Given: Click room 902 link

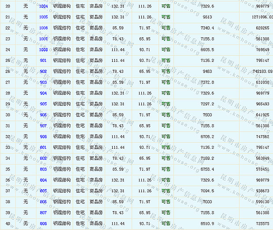Looking at the screenshot, I should pyautogui.click(x=43, y=72).
